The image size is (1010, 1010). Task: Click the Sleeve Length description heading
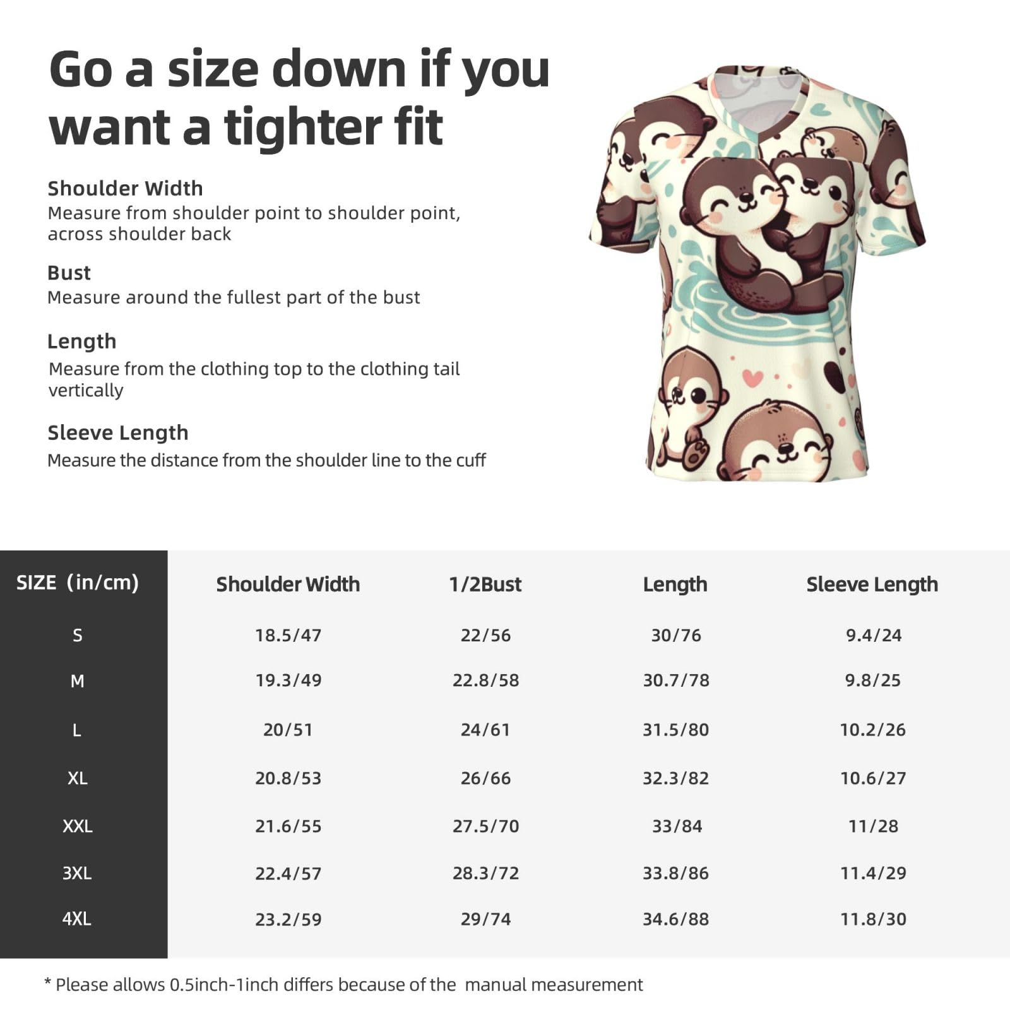118,434
